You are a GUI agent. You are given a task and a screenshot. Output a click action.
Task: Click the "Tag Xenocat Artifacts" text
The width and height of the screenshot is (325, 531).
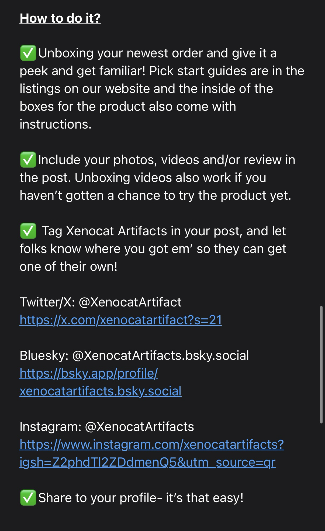[105, 231]
